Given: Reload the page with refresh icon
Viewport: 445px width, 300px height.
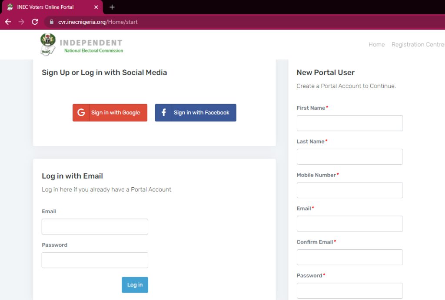Looking at the screenshot, I should click(x=35, y=22).
